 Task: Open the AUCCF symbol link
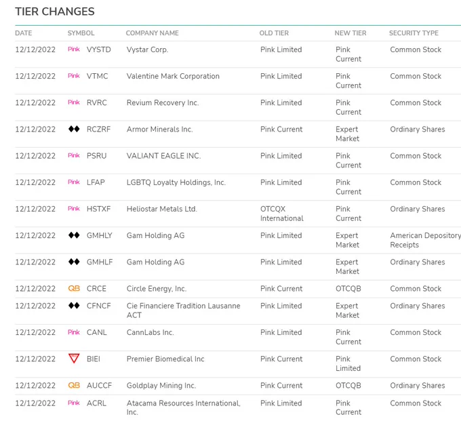pyautogui.click(x=99, y=386)
